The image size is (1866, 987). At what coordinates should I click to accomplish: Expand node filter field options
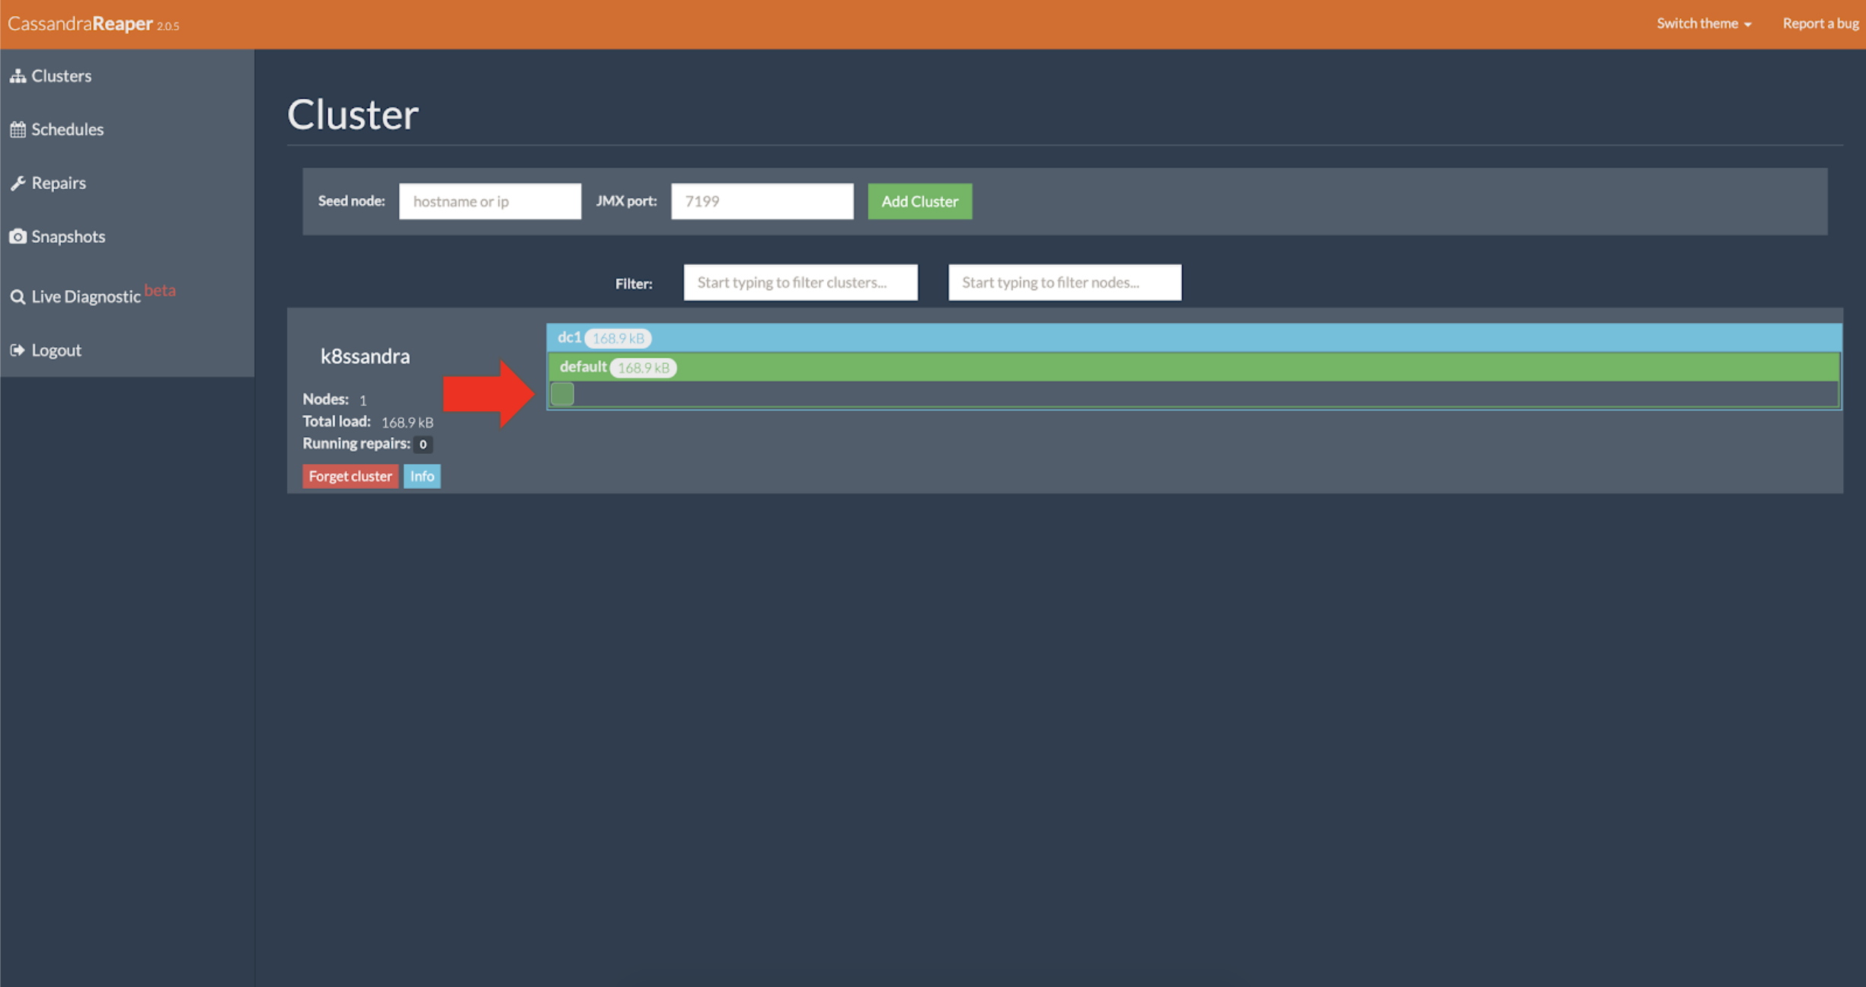click(1065, 283)
